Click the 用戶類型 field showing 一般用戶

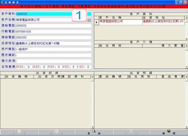(x=54, y=49)
